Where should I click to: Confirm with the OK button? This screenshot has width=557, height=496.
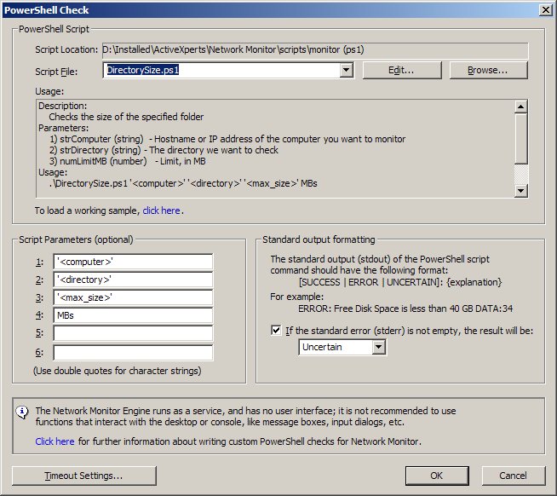point(437,476)
